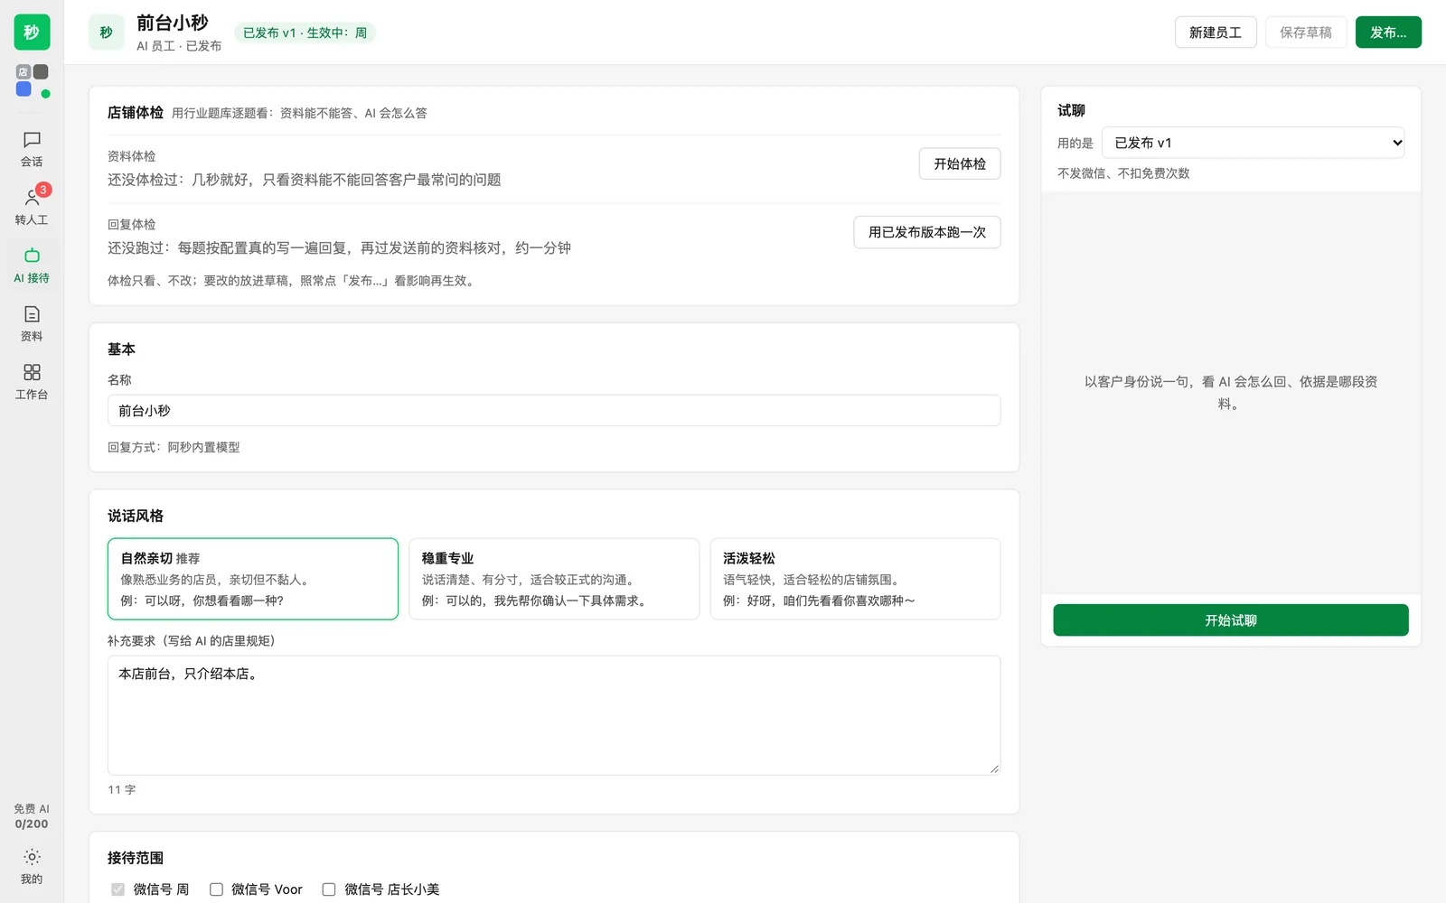Click the 回复方式:阿秒内置模型 text
This screenshot has height=903, width=1446.
pos(174,447)
